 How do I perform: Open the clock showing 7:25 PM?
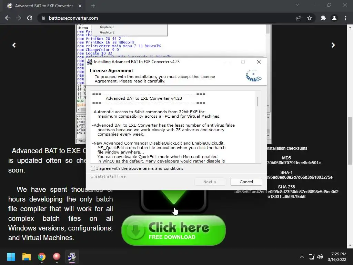[337, 257]
